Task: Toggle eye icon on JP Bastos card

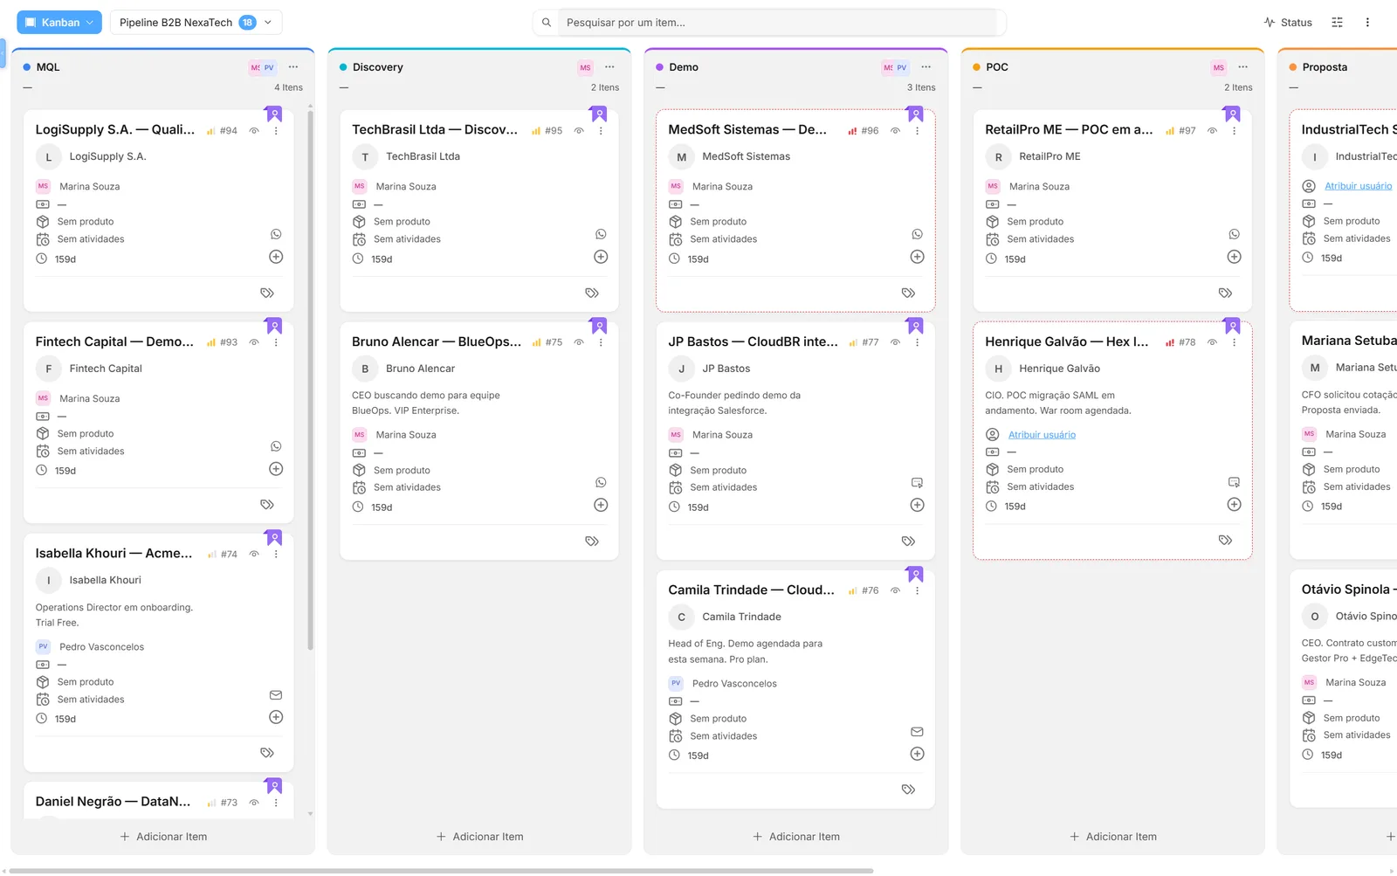Action: point(895,342)
